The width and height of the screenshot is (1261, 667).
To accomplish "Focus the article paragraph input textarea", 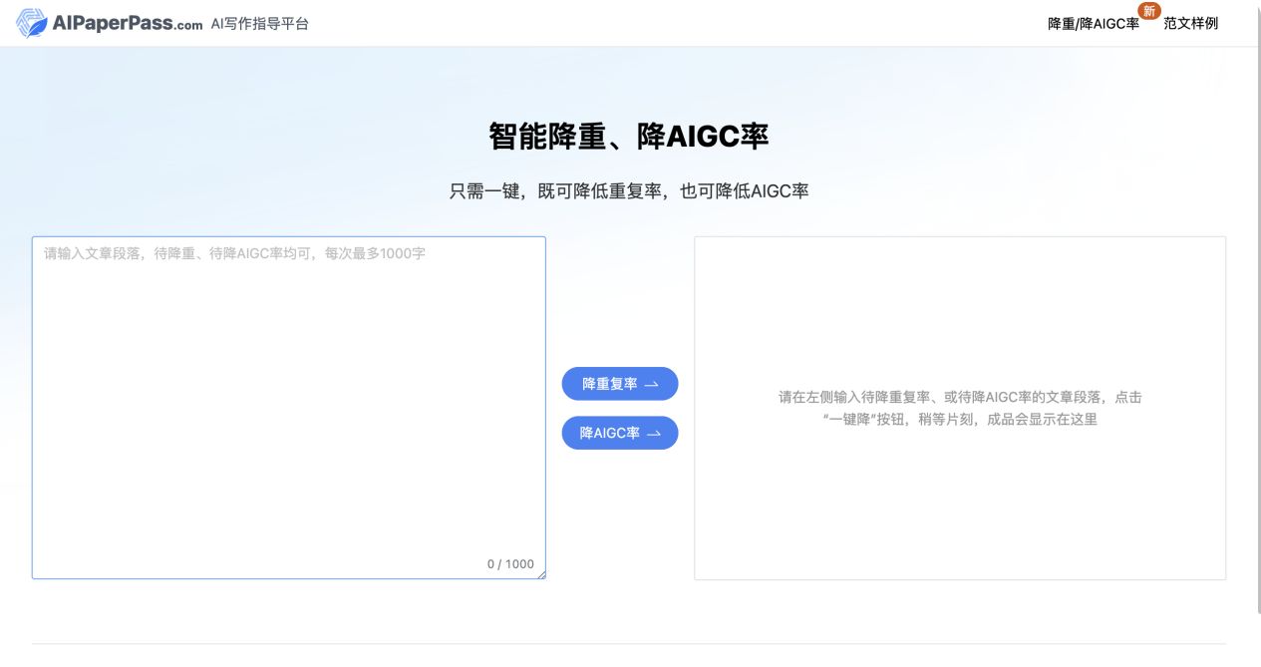I will pyautogui.click(x=289, y=408).
